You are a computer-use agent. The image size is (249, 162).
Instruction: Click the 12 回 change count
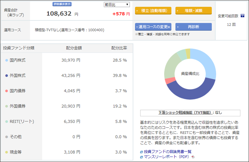click(231, 25)
